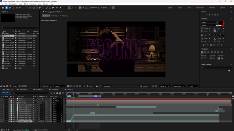Image resolution: width=234 pixels, height=131 pixels.
Task: Enable the Snapping checkbox
Action: click(x=99, y=8)
